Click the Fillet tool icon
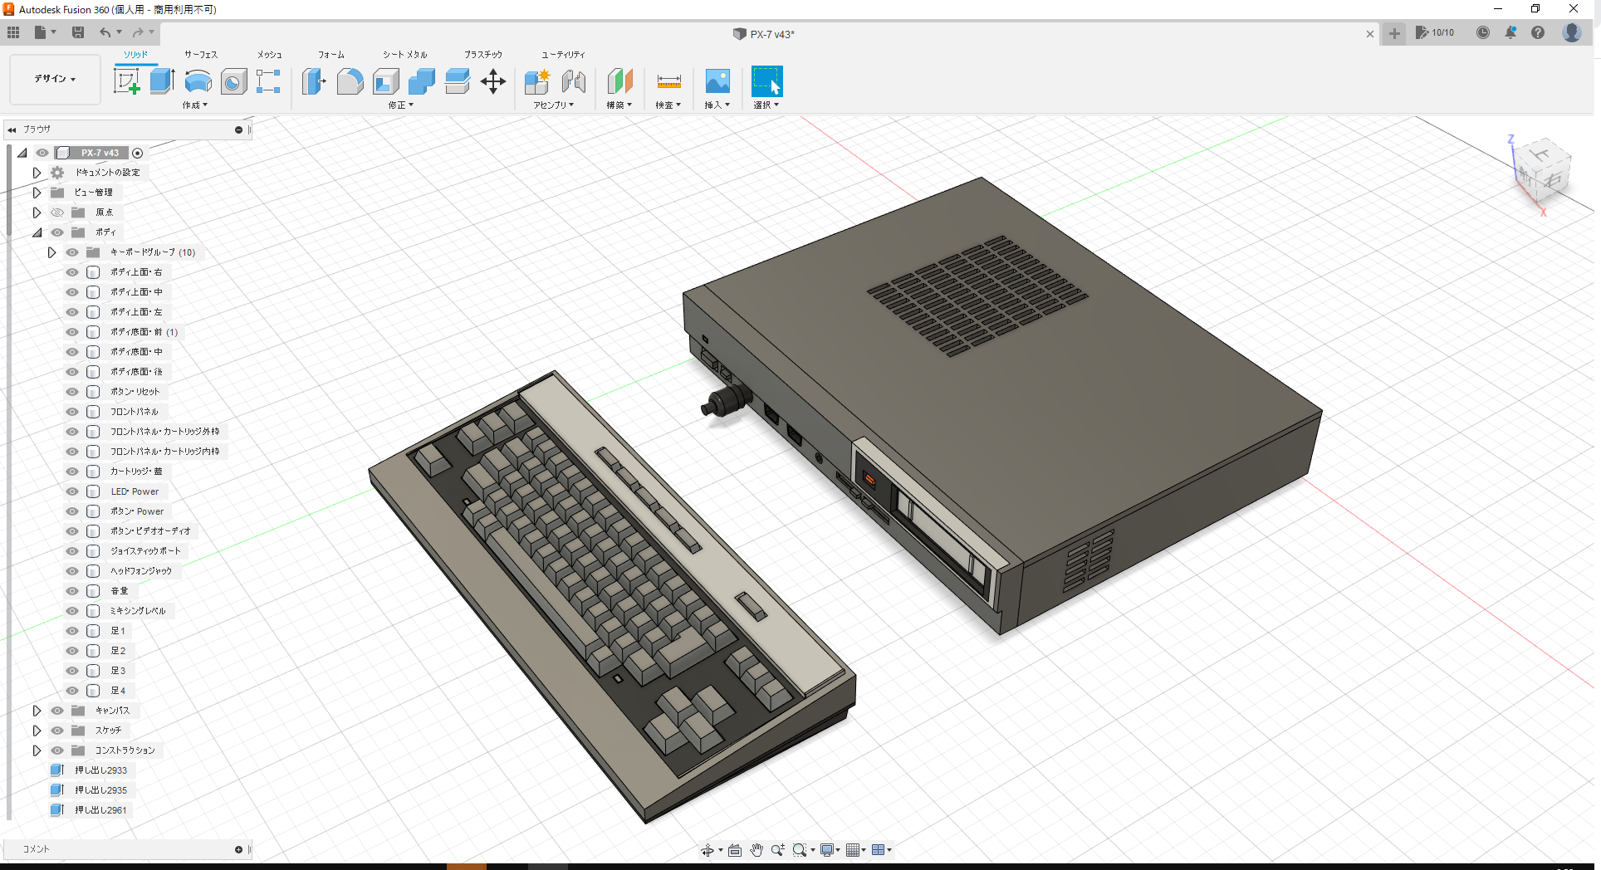This screenshot has width=1601, height=870. point(350,81)
